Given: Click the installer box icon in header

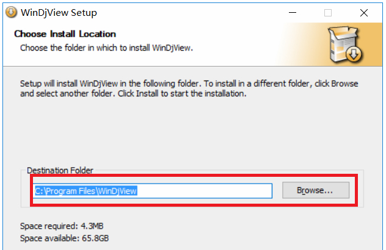Looking at the screenshot, I should click(x=345, y=44).
